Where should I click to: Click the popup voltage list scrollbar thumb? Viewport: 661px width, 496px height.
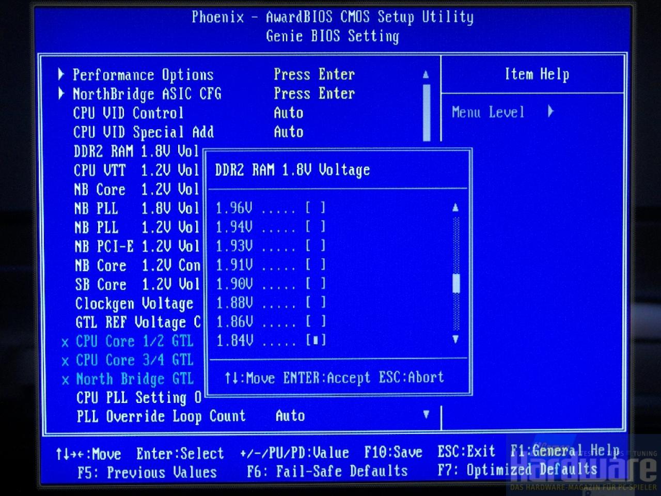click(455, 284)
